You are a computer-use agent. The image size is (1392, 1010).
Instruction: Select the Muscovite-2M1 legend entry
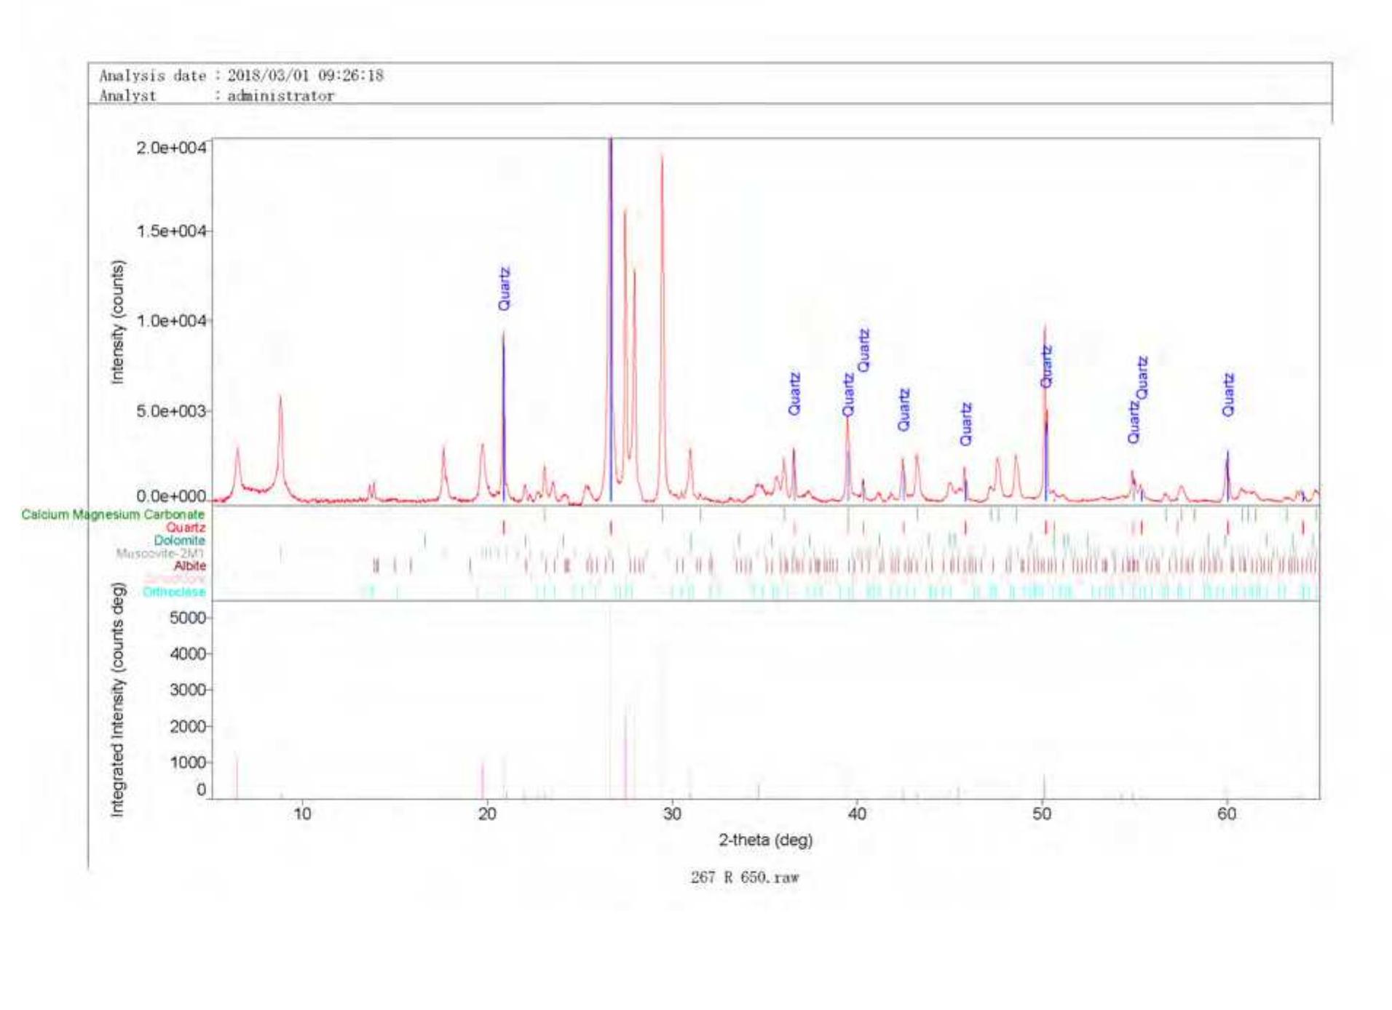coord(160,554)
